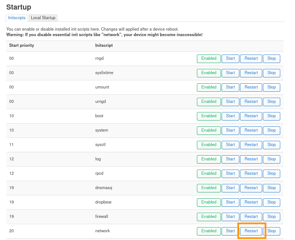Stop the umount script
The height and width of the screenshot is (240, 295).
pyautogui.click(x=271, y=87)
